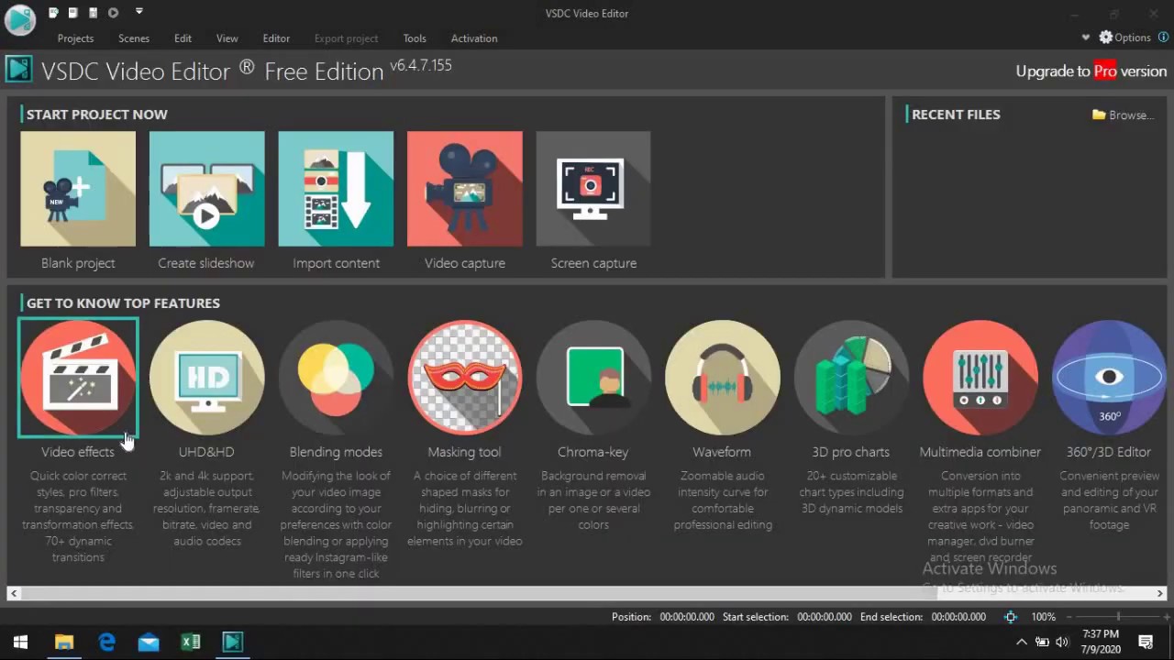Select the Blending modes feature icon
1174x660 pixels.
coord(336,378)
